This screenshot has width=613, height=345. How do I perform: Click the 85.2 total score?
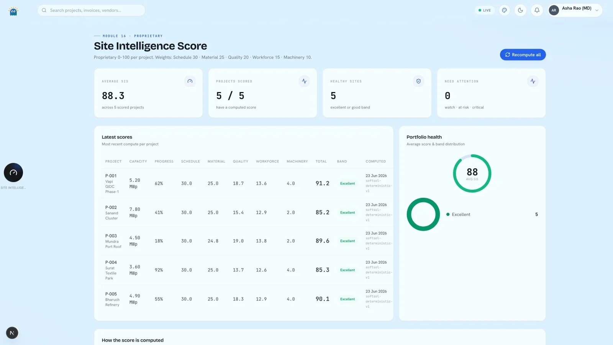pos(322,213)
